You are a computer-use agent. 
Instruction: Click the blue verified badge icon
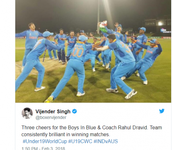coord(74,111)
